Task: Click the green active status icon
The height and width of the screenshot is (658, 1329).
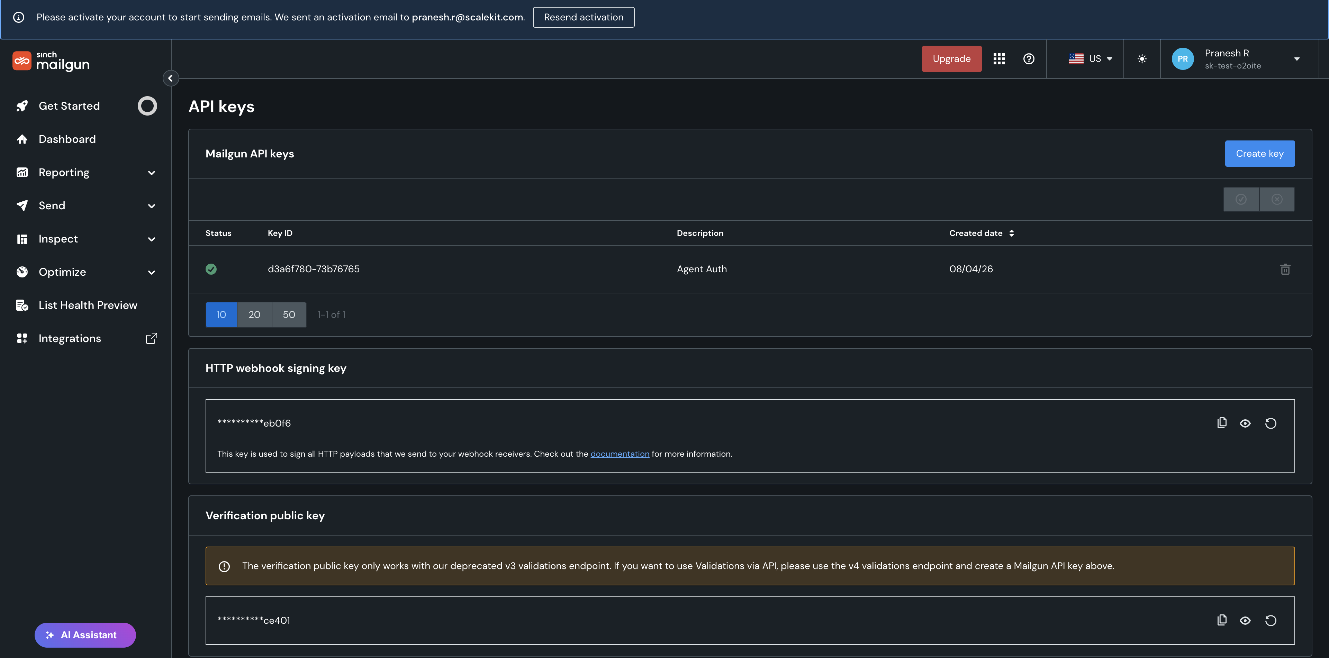Action: click(211, 269)
